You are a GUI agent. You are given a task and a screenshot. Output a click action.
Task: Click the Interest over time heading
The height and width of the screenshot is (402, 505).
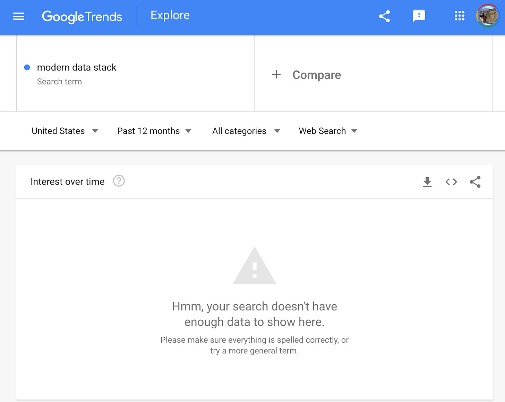[68, 182]
